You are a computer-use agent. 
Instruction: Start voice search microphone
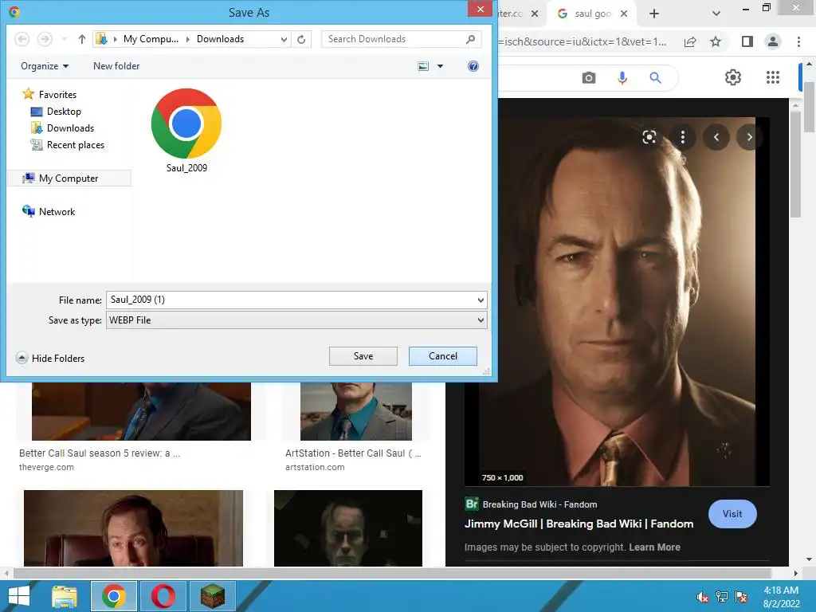622,78
